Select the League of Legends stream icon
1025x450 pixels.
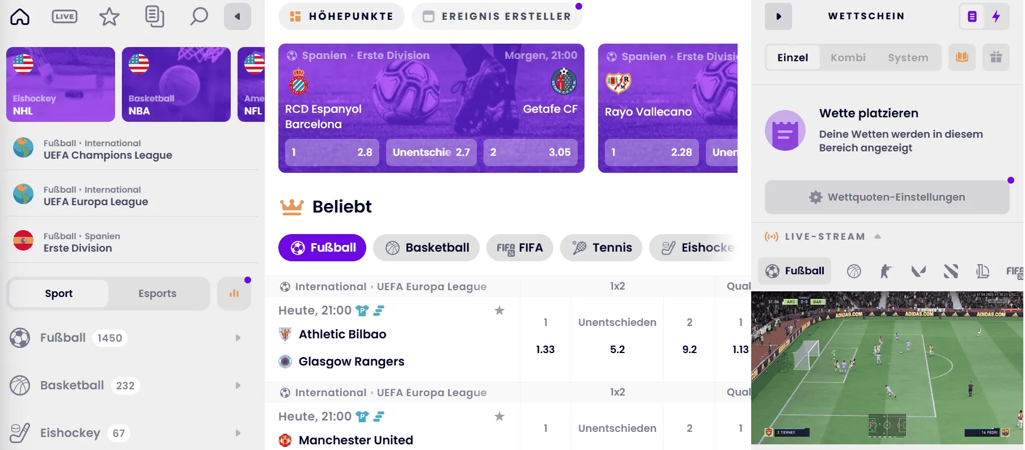tap(982, 271)
